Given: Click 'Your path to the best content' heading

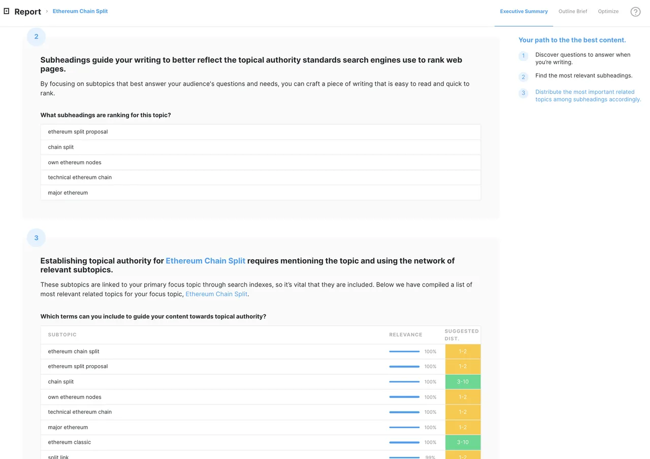Looking at the screenshot, I should click(572, 40).
